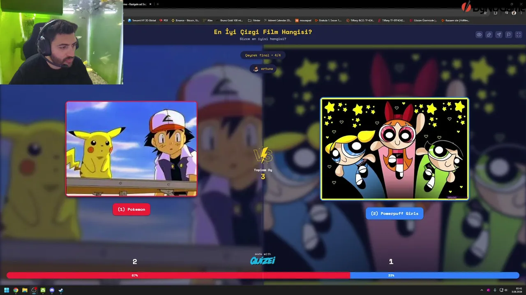
Task: Click the En İyi Çizgi Film Hangisi? title
Action: coord(263,32)
